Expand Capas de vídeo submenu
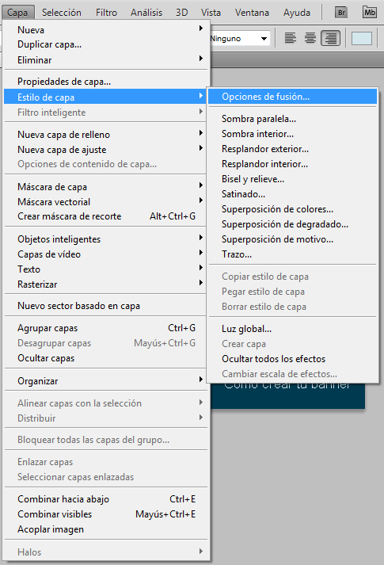Screen dimensions: 384x565 [106, 254]
